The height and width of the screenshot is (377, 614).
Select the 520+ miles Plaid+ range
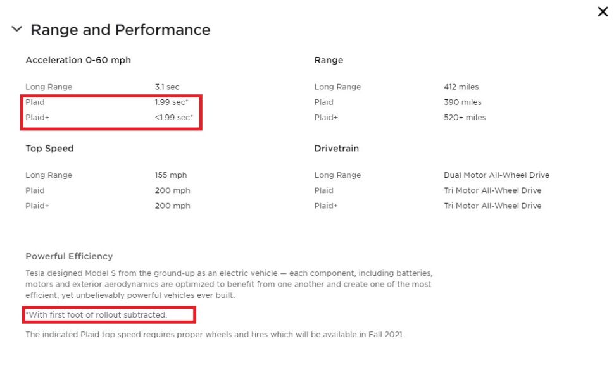tap(465, 118)
